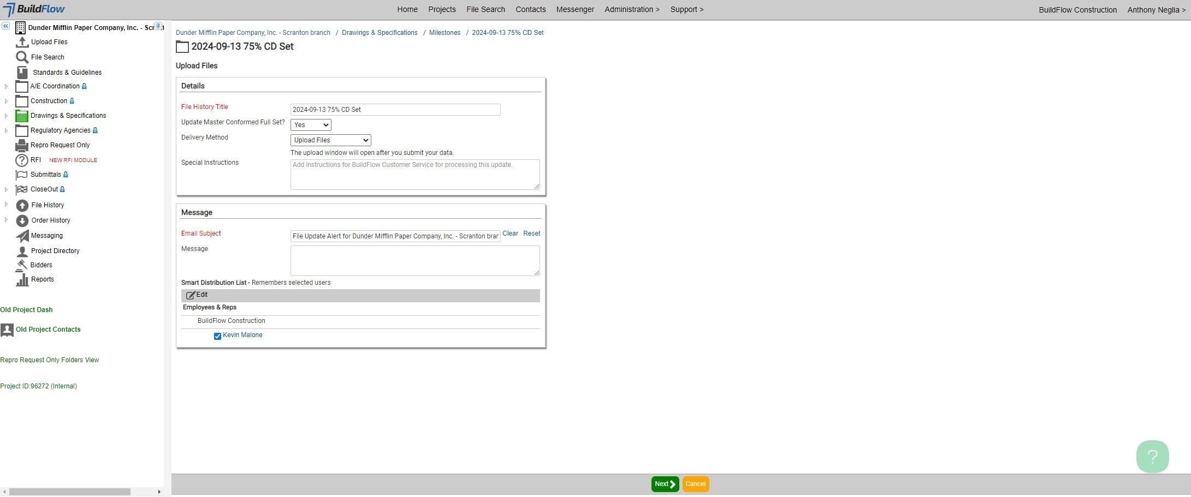
Task: Click the RFI question mark icon
Action: click(22, 160)
